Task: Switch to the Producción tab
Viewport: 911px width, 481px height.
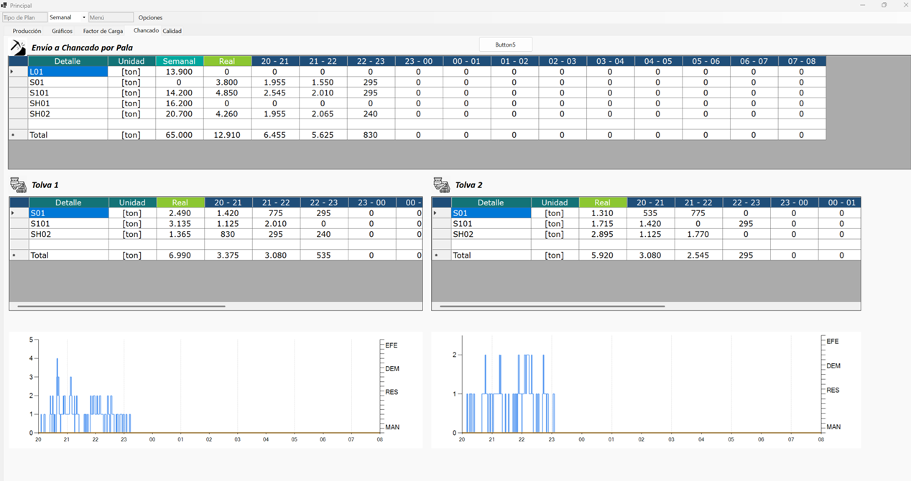Action: 27,31
